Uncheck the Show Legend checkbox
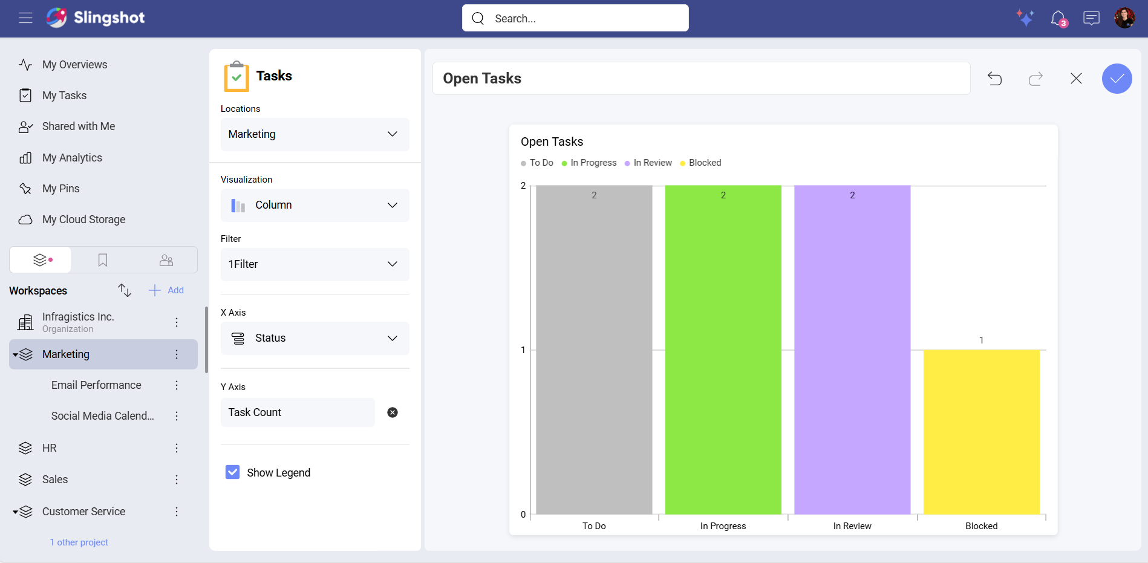This screenshot has height=563, width=1148. [x=232, y=472]
